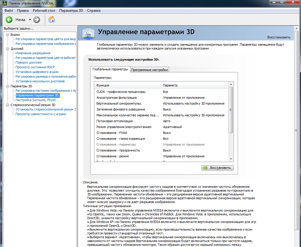Click settings list scroll-up arrow

point(231,84)
